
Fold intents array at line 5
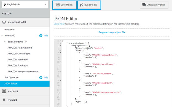pos(60,50)
